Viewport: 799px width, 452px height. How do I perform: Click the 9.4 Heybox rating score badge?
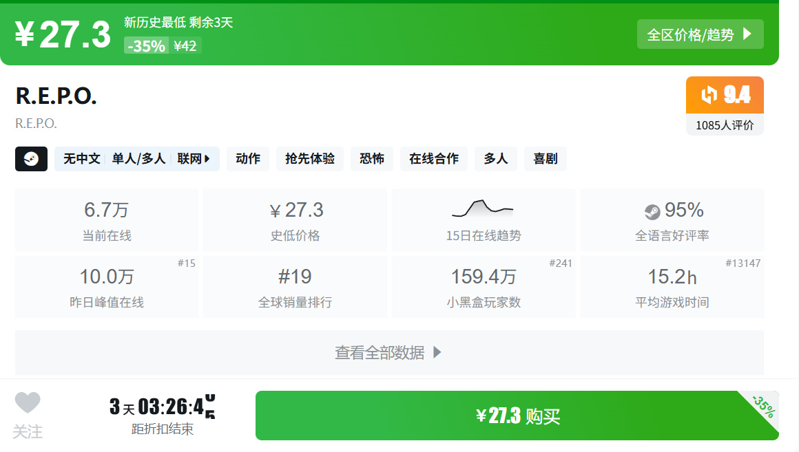pyautogui.click(x=725, y=95)
